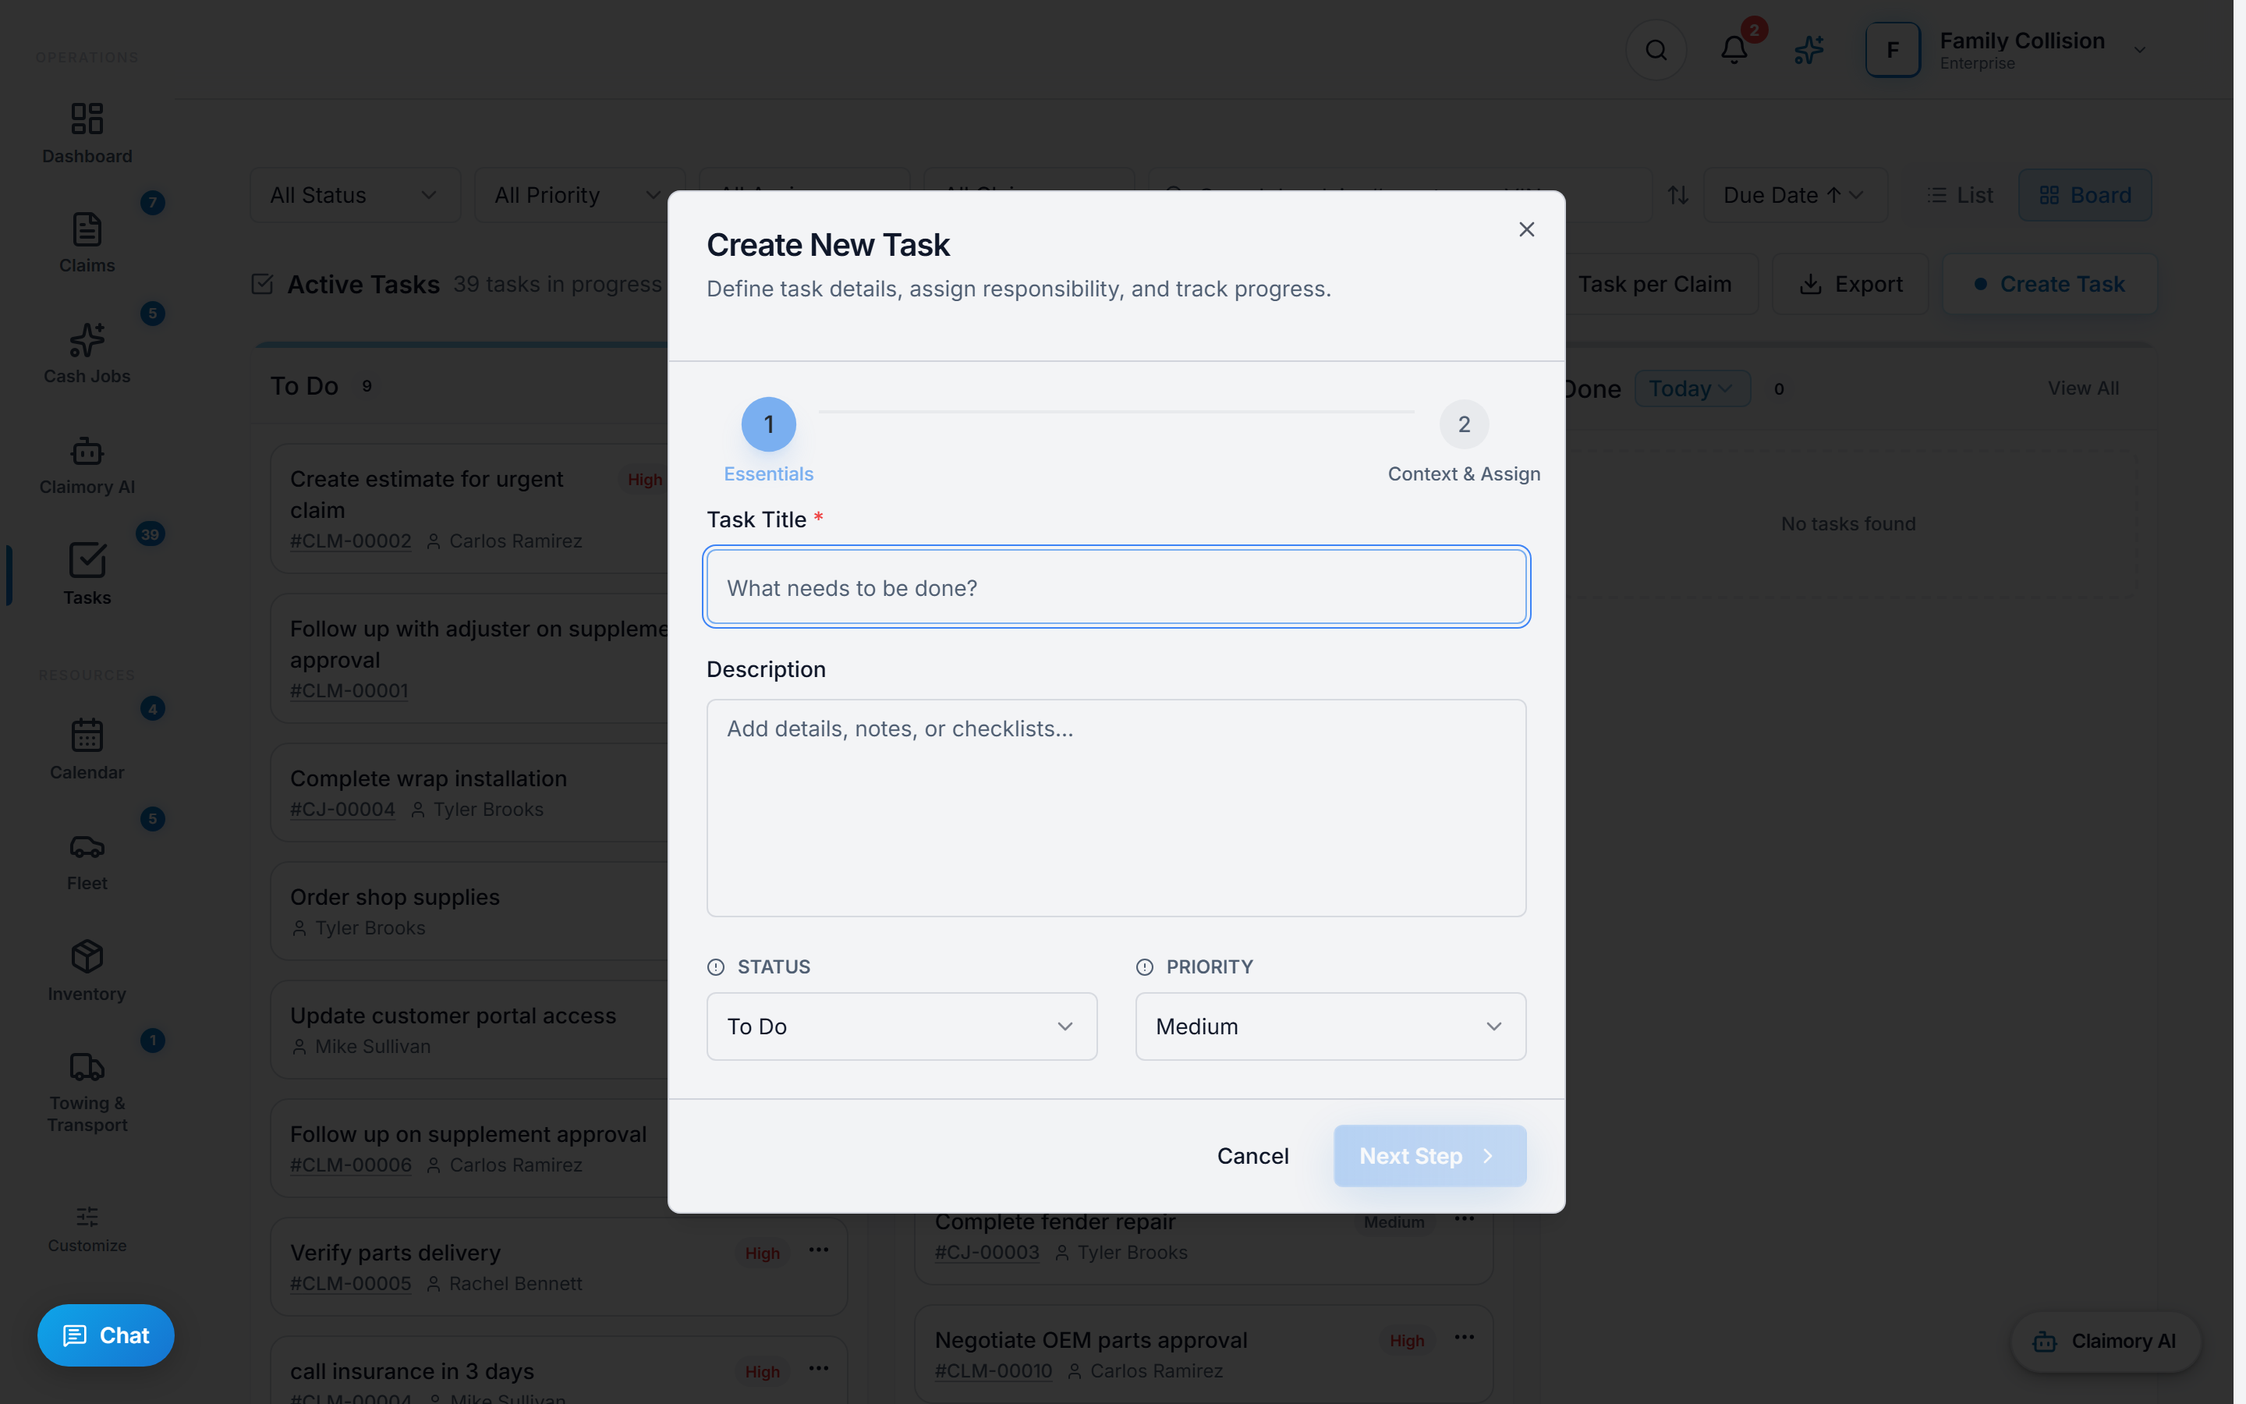The image size is (2246, 1404).
Task: Expand the All Priority filter
Action: pyautogui.click(x=579, y=195)
